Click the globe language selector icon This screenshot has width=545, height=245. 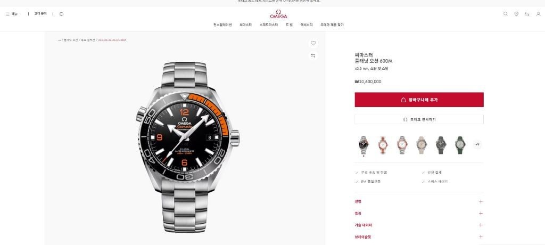(62, 14)
